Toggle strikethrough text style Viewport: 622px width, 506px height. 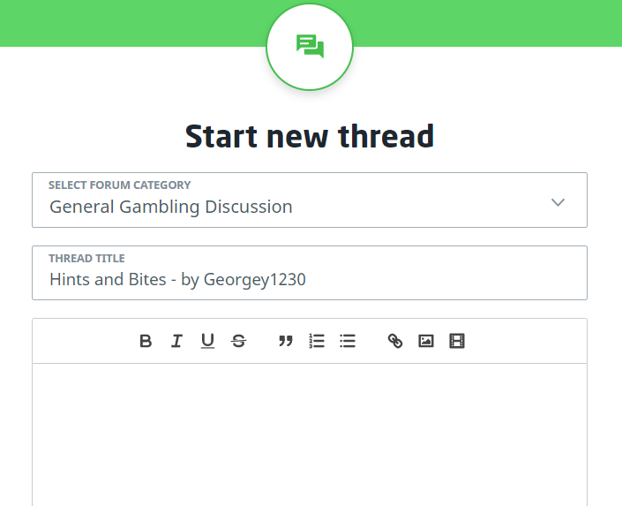[238, 341]
